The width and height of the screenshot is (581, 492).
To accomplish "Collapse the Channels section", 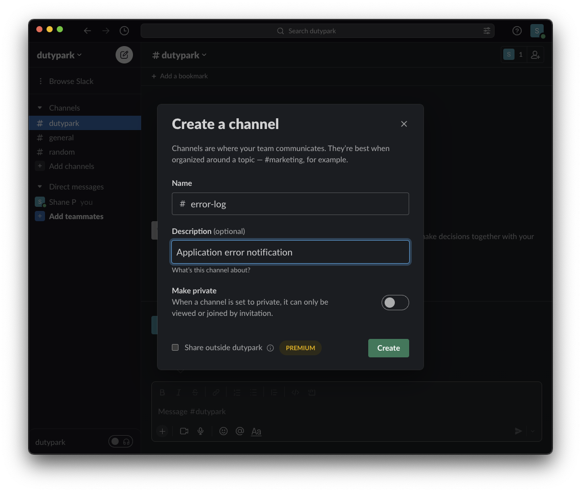I will (x=40, y=108).
